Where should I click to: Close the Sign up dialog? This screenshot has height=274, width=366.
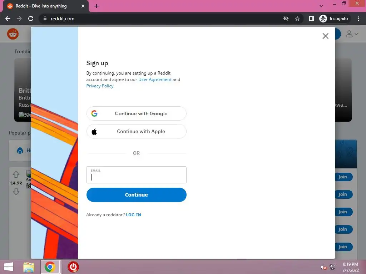click(325, 36)
